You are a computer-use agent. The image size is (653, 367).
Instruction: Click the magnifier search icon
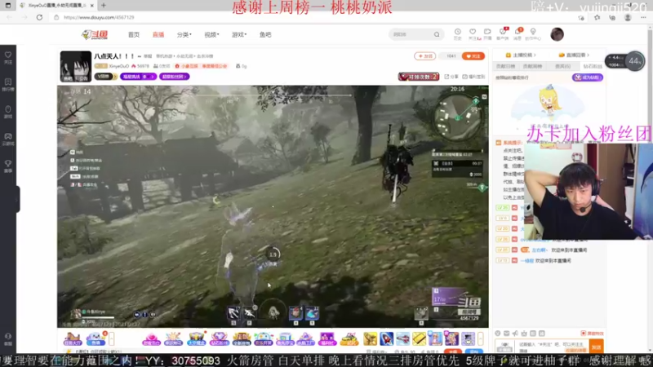pyautogui.click(x=437, y=34)
